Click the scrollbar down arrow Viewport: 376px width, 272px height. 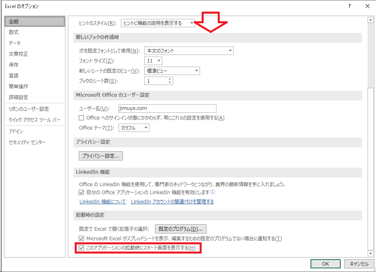pos(370,253)
